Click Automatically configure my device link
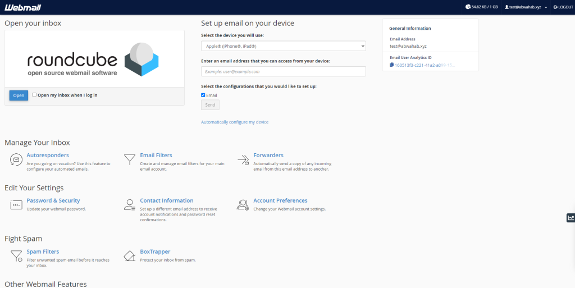The image size is (575, 288). tap(235, 122)
